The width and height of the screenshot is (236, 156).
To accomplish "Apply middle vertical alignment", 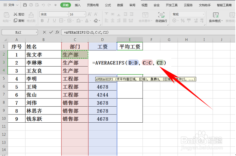I will pyautogui.click(x=113, y=14).
